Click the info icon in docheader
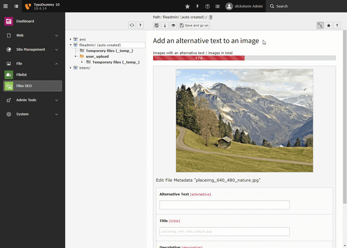The image size is (347, 248). (x=165, y=26)
